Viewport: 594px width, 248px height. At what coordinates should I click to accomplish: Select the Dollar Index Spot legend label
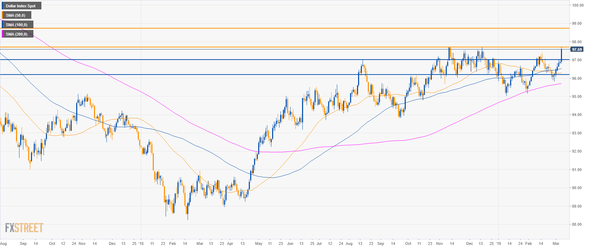click(x=21, y=6)
